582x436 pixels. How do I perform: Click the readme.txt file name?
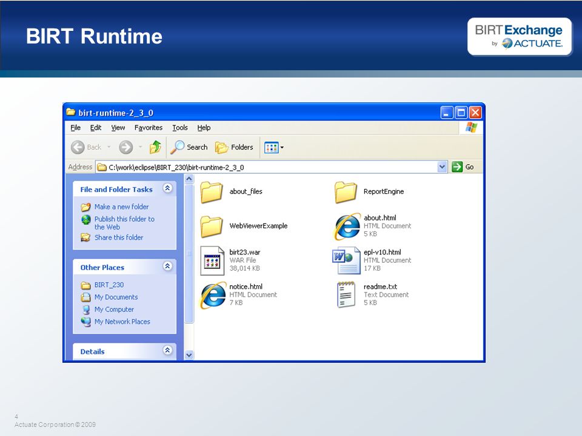[381, 286]
